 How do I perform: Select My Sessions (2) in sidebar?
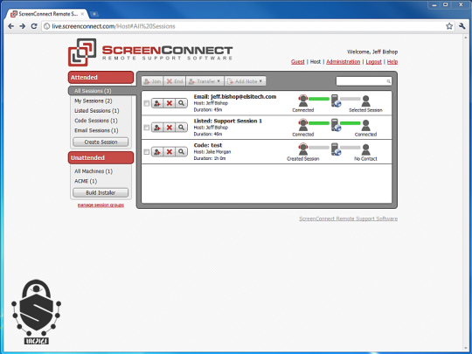tap(94, 101)
